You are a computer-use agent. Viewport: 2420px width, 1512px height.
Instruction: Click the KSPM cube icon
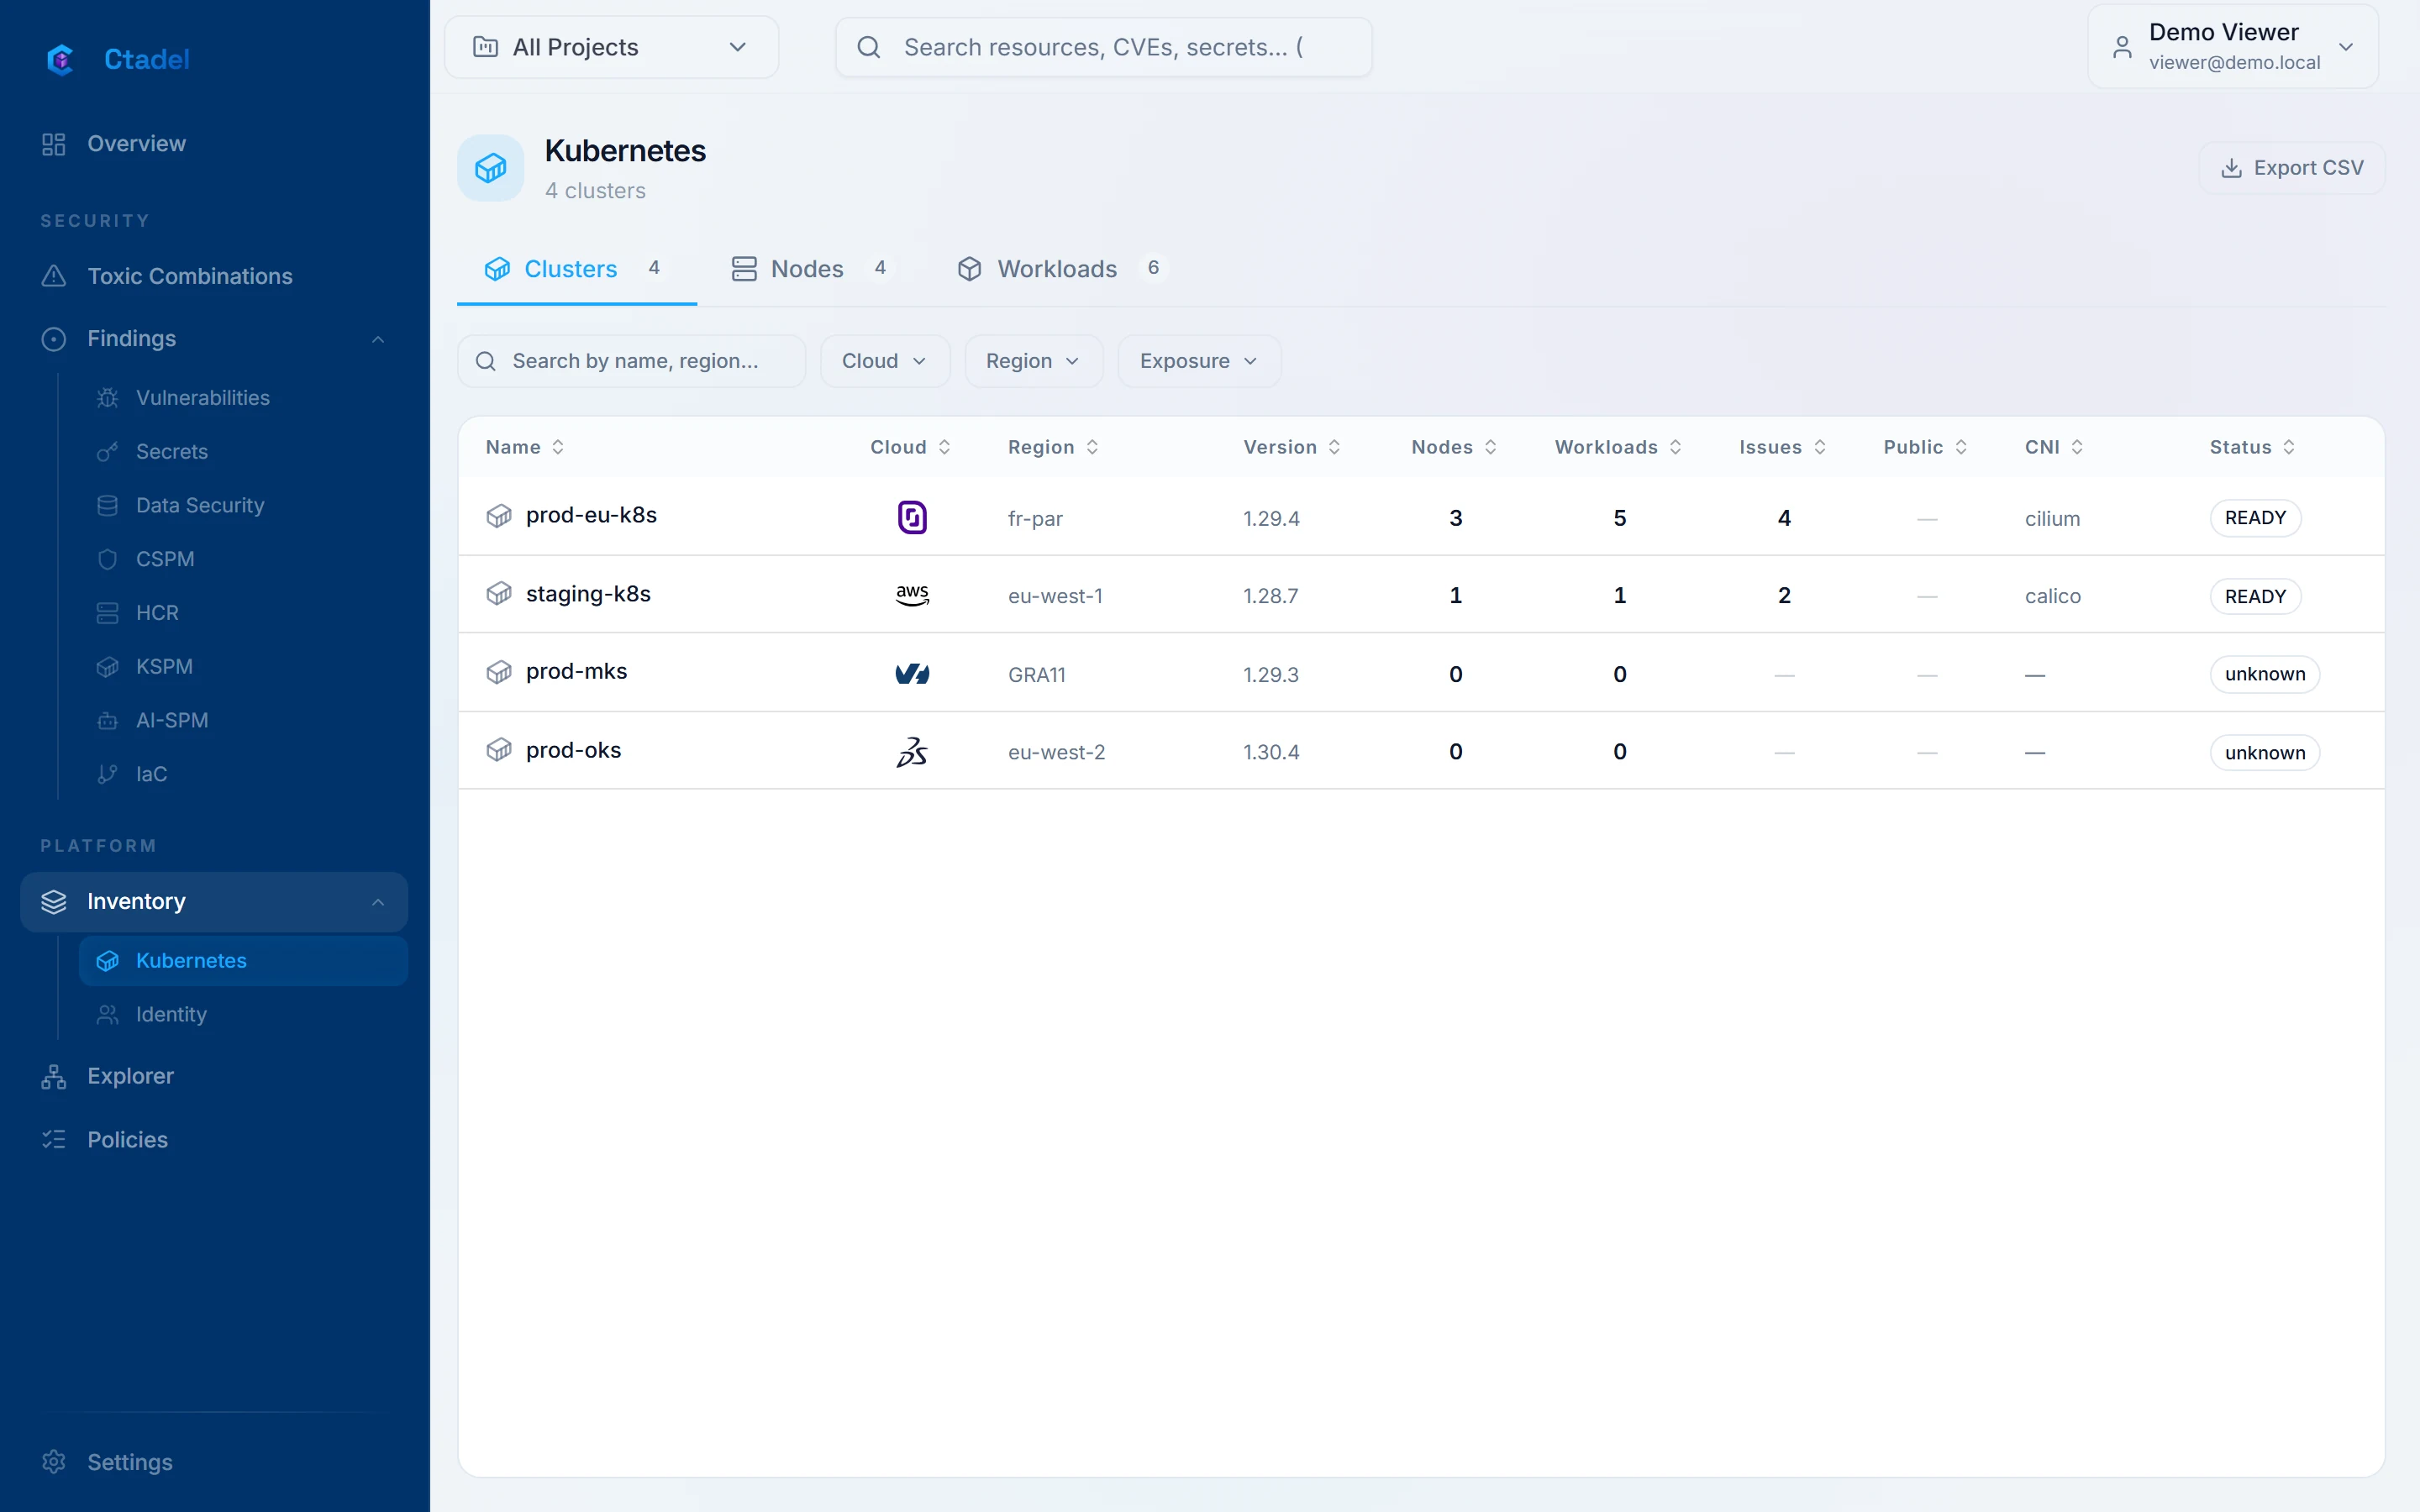107,667
